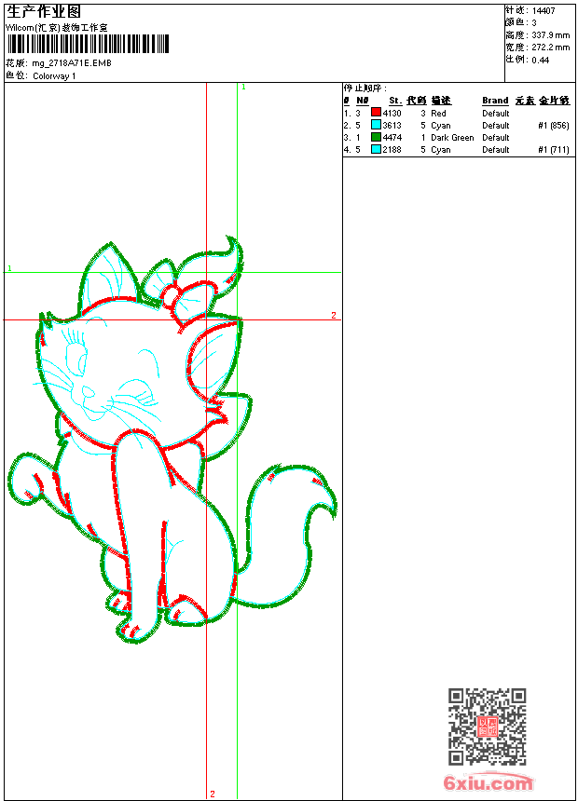Select the width value 272.2 mm
Viewport: 578px width, 801px height.
click(550, 48)
